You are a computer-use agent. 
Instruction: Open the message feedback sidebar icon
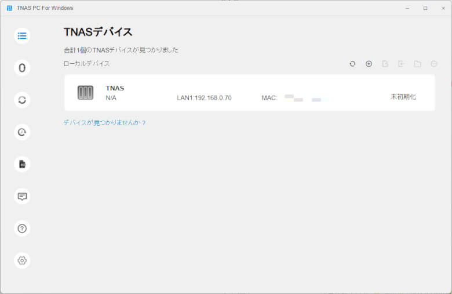[22, 196]
